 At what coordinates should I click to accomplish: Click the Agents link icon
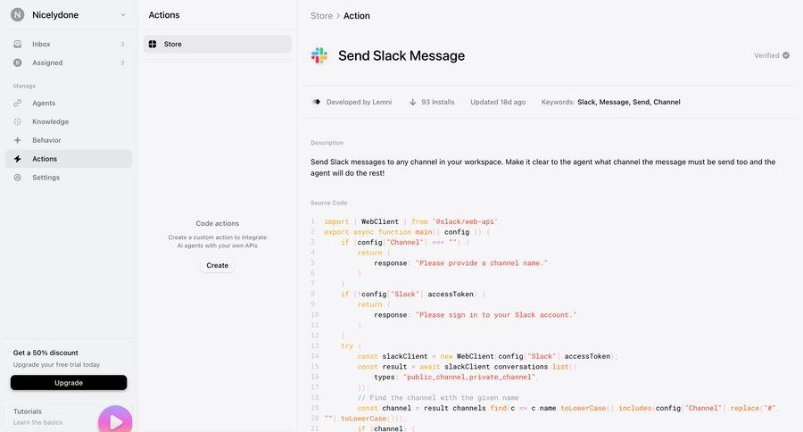[18, 103]
